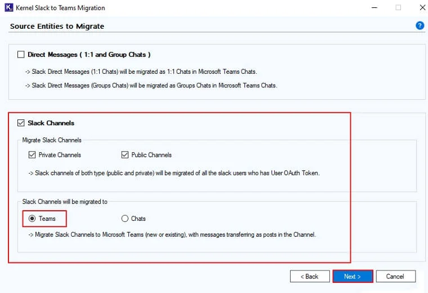Maximize the migration wizard window
428x293 pixels.
(398, 7)
